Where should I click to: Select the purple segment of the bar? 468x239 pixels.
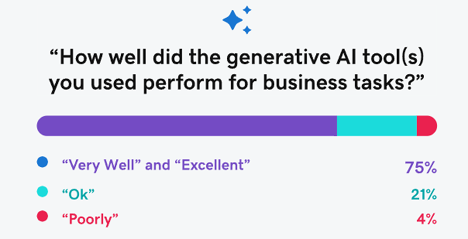[x=187, y=126]
